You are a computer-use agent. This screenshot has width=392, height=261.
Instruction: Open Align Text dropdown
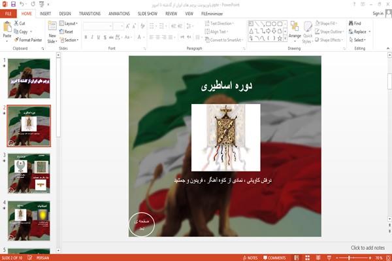(216, 31)
